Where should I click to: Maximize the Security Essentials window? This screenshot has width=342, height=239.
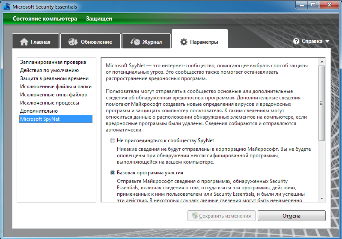[x=313, y=5]
